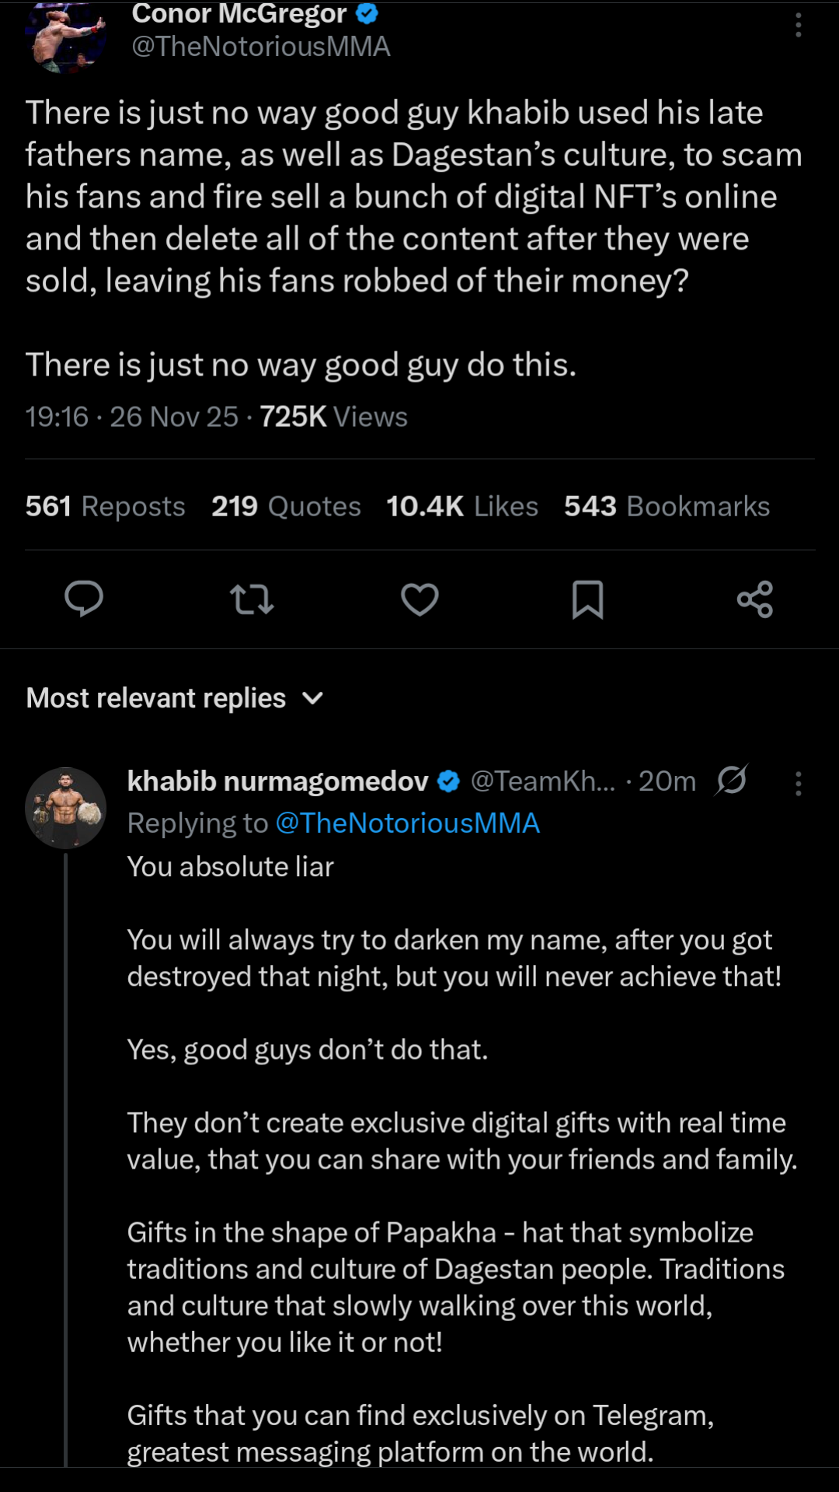Open khabib nurmagomedov's avatar

[x=66, y=808]
